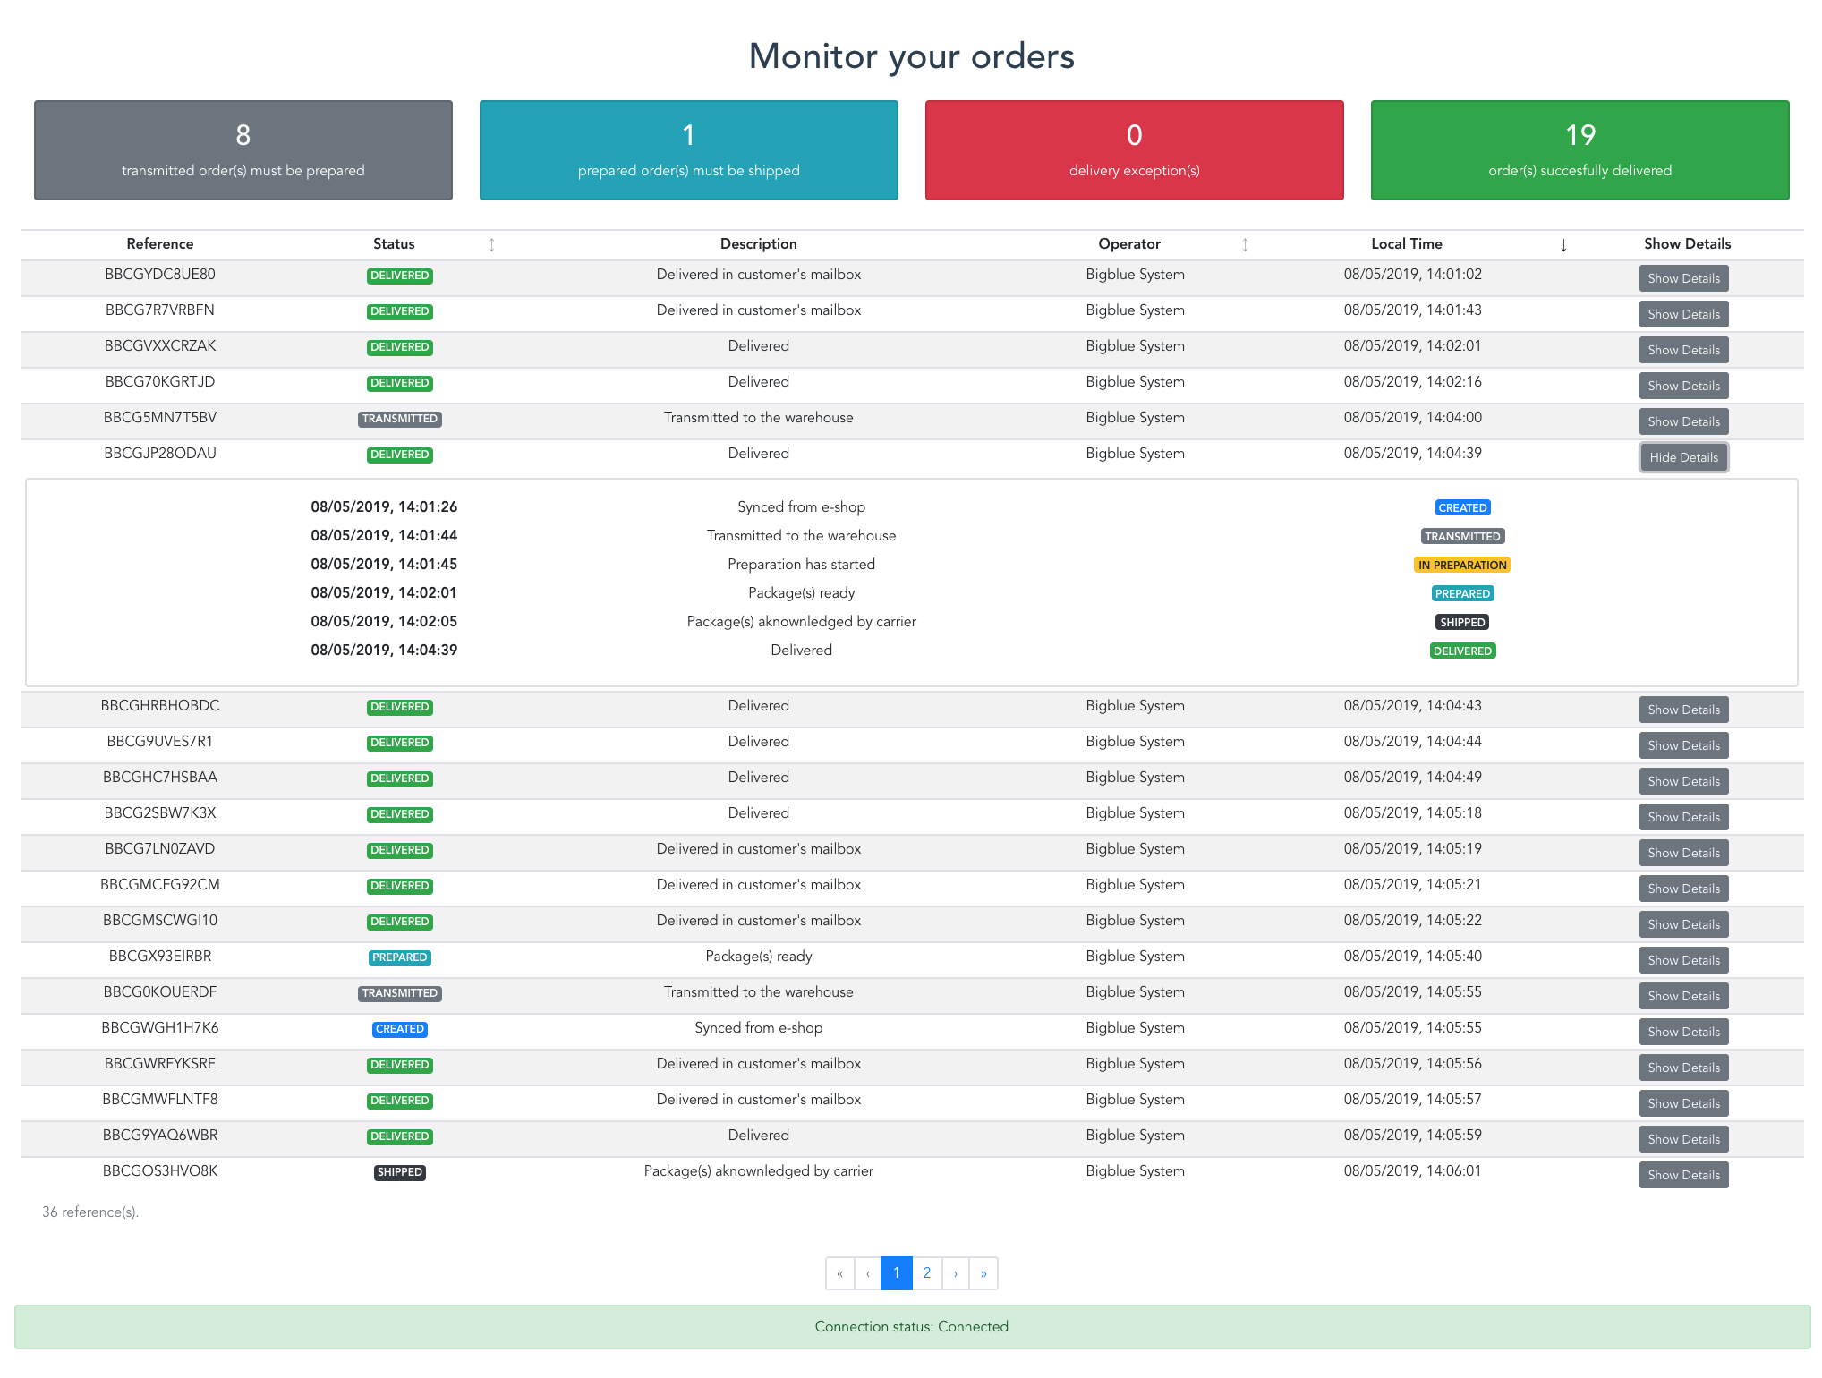Screen dimensions: 1822x1378
Task: Click the red delivery exceptions card
Action: 1134,150
